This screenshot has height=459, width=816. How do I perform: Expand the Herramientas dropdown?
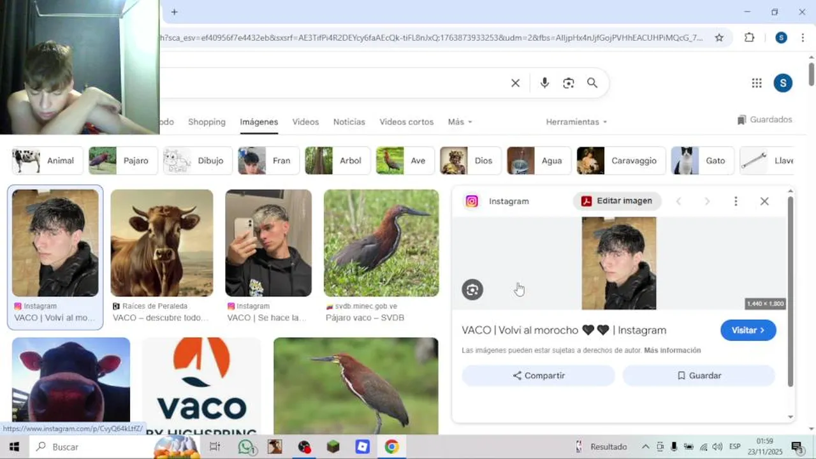tap(576, 122)
